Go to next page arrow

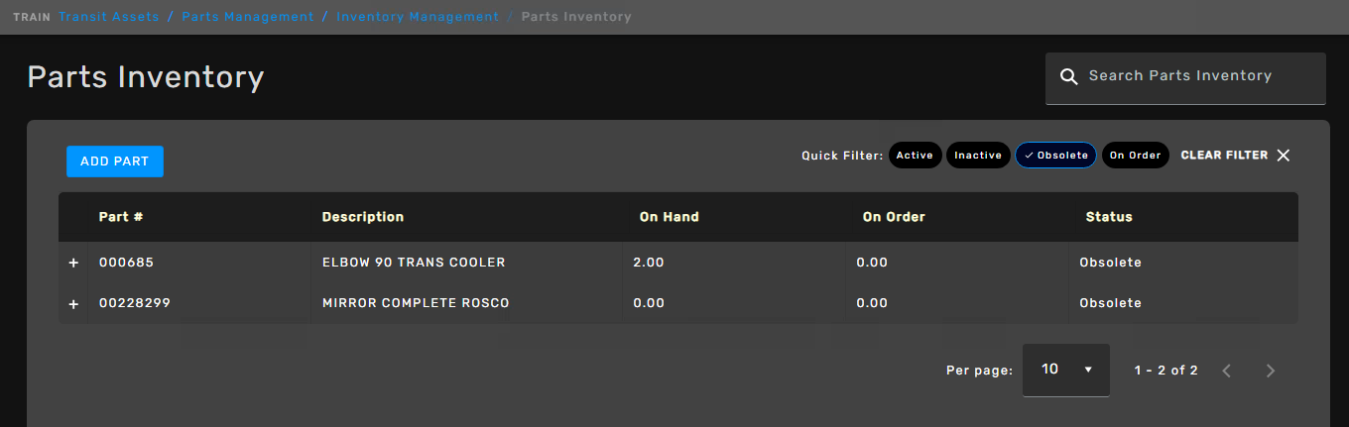click(1271, 371)
